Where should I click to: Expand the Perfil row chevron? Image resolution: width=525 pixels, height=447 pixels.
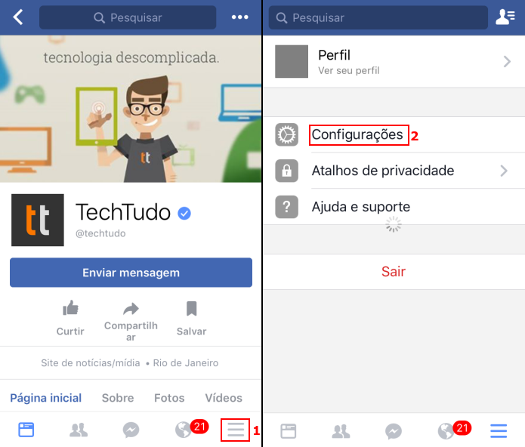(507, 62)
